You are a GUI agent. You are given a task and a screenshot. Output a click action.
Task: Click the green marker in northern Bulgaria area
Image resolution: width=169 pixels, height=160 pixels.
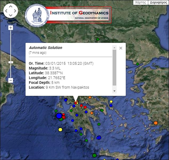coord(98,39)
